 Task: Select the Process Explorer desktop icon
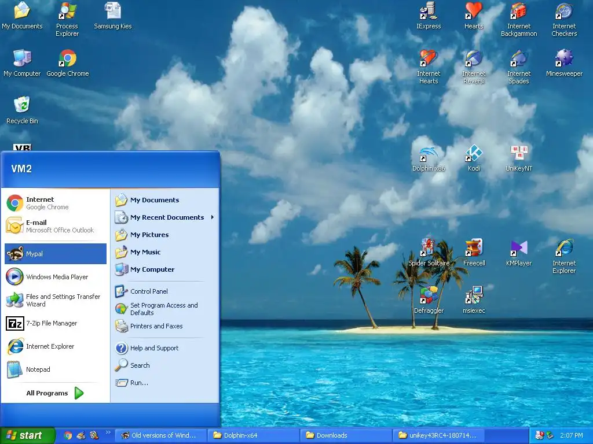coord(67,20)
